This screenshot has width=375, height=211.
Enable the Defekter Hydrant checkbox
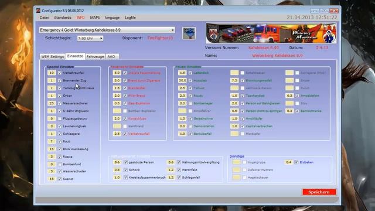244,170
